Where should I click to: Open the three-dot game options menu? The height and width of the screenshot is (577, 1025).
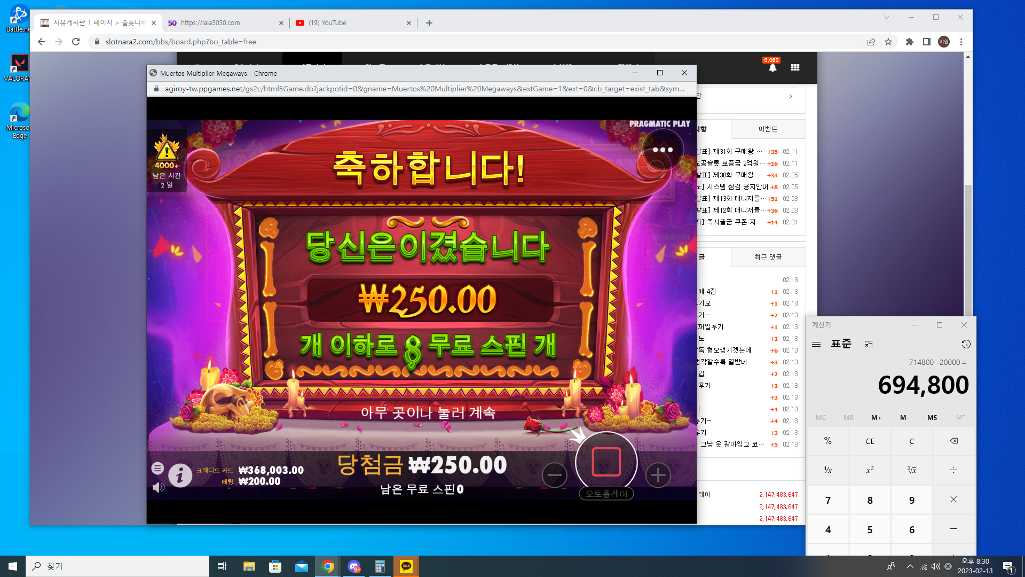[663, 150]
